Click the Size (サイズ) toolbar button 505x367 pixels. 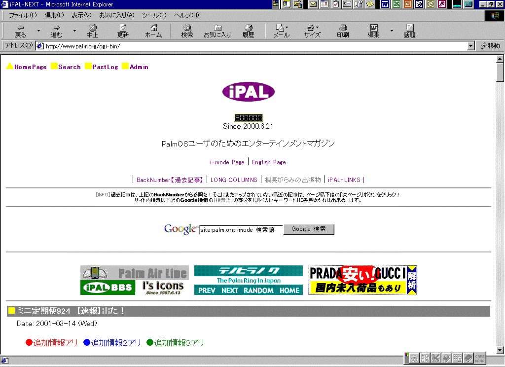pos(312,31)
